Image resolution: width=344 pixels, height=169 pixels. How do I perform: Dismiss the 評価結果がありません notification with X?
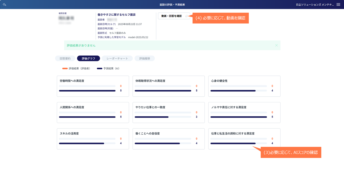point(276,45)
